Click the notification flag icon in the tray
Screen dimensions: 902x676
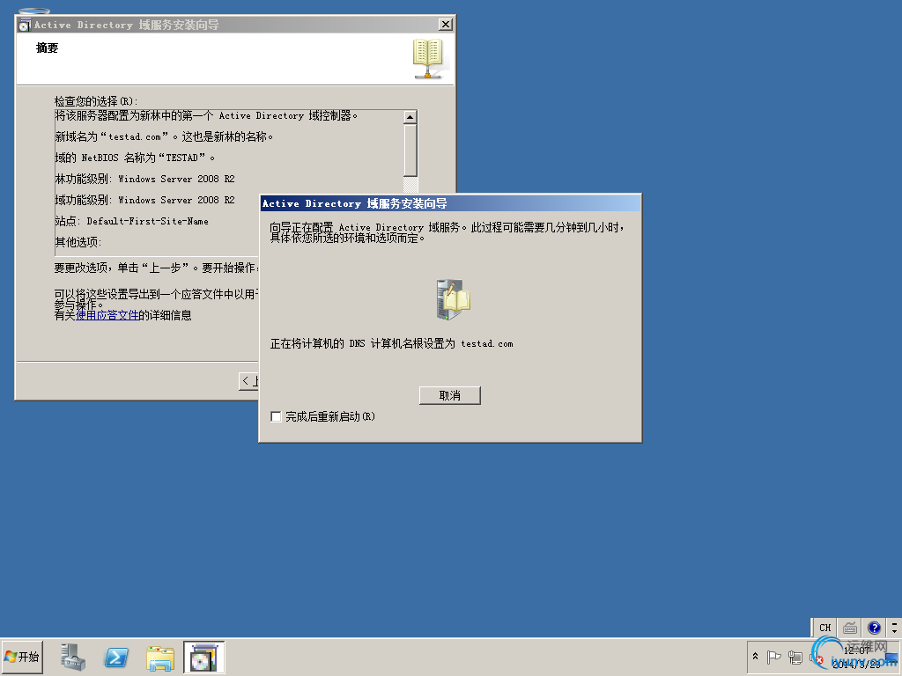[774, 657]
